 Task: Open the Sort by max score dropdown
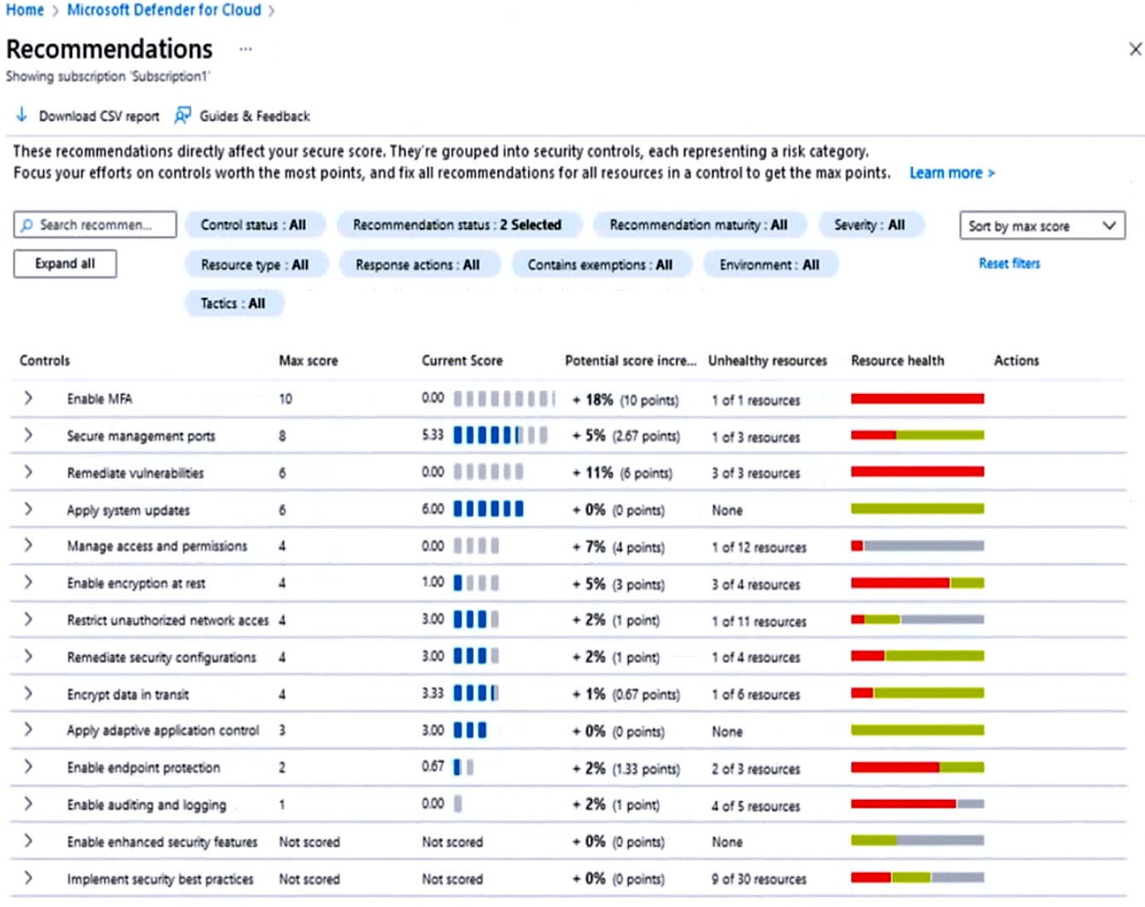tap(1041, 226)
